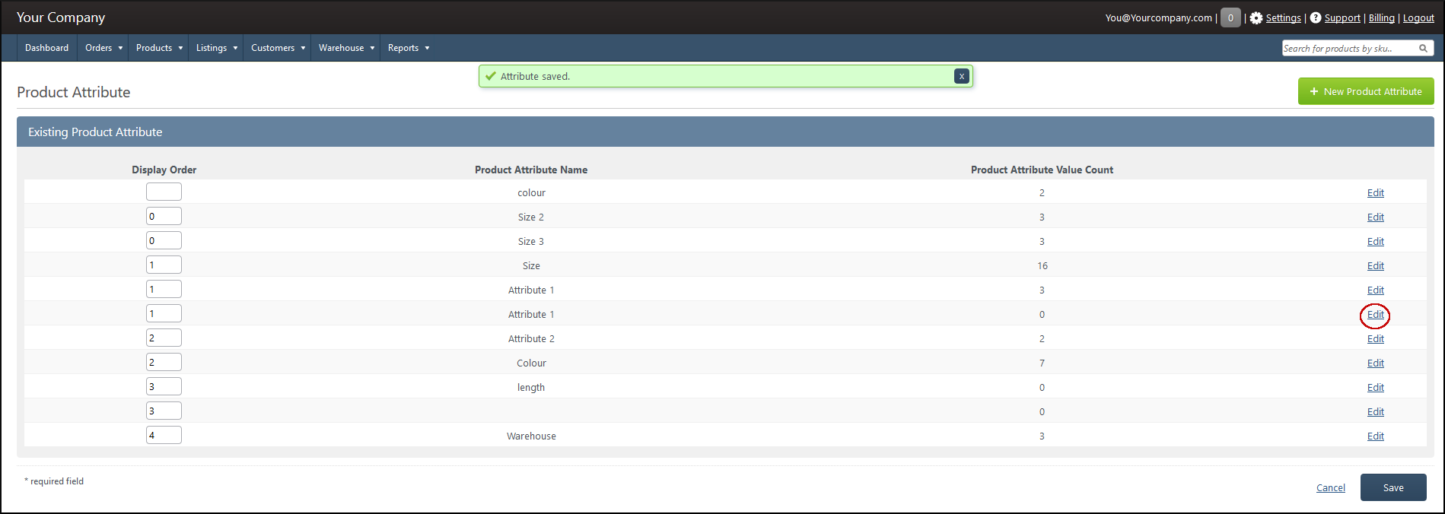Viewport: 1445px width, 514px height.
Task: Click the empty Display Order field for colour
Action: point(164,192)
